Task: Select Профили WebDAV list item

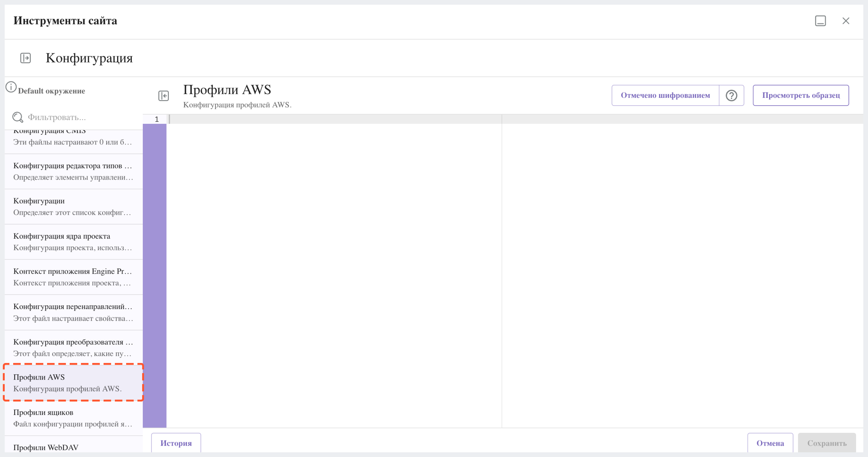Action: pyautogui.click(x=74, y=445)
